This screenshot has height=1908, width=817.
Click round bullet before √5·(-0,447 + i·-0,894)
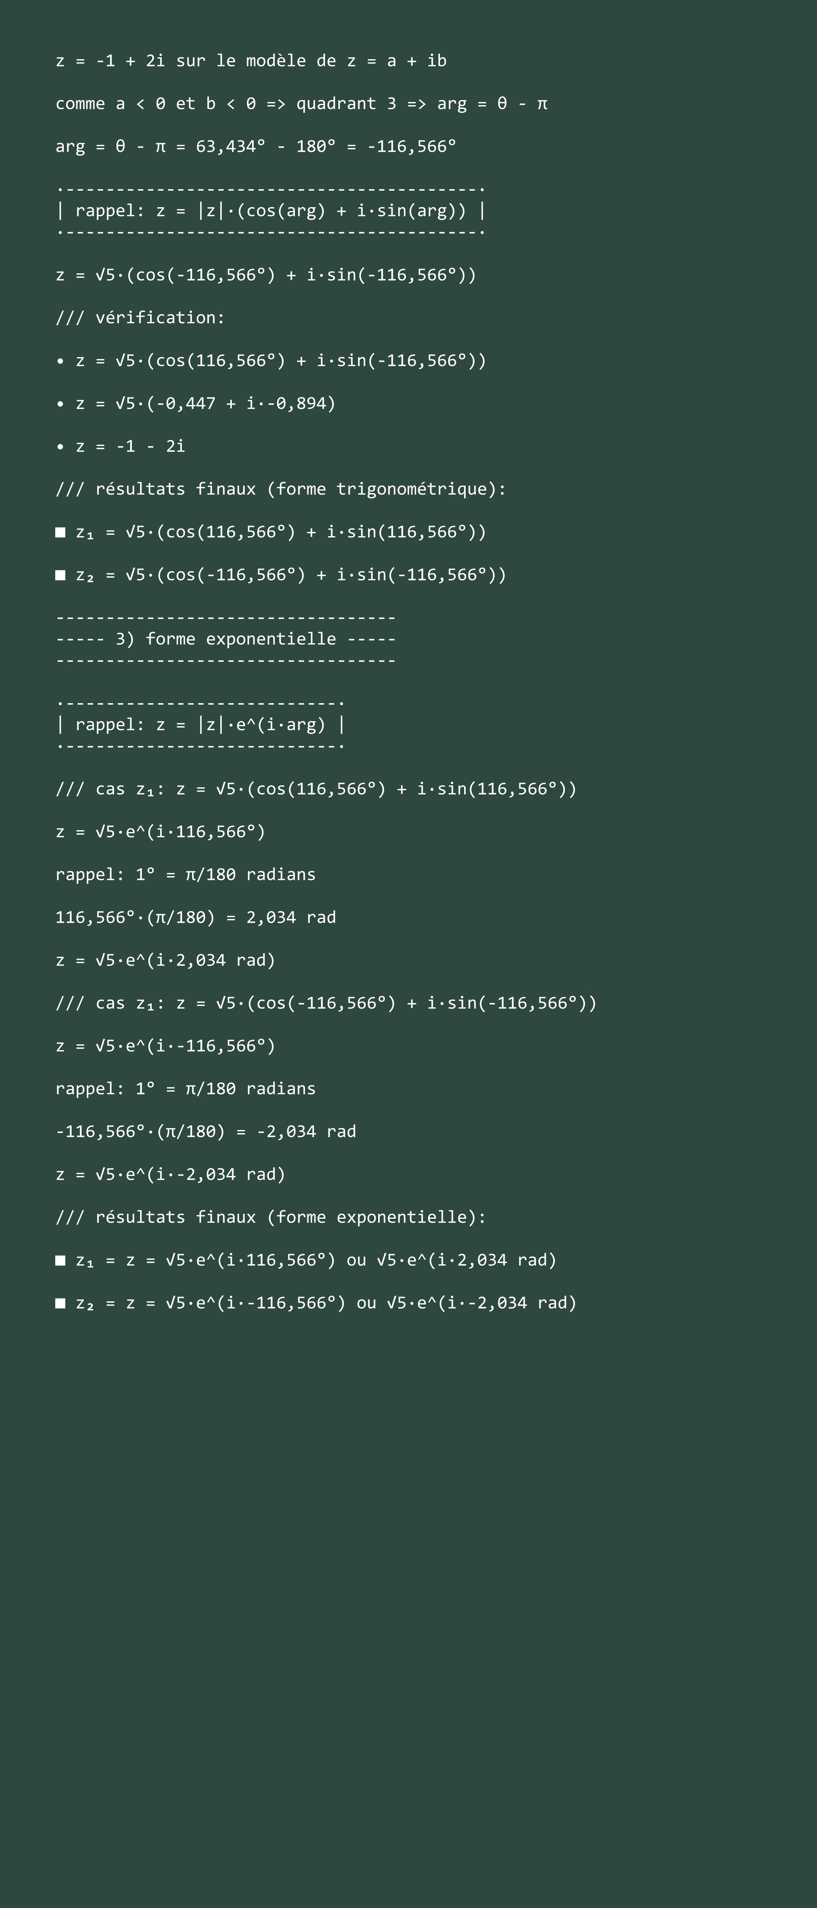point(61,404)
